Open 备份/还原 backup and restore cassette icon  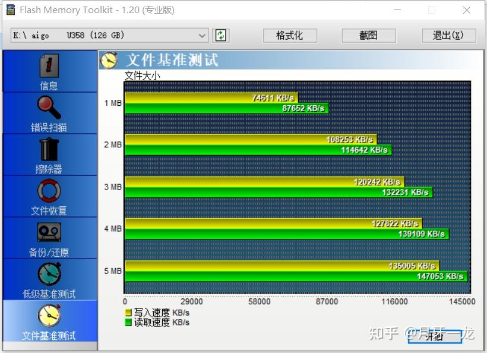coord(49,234)
